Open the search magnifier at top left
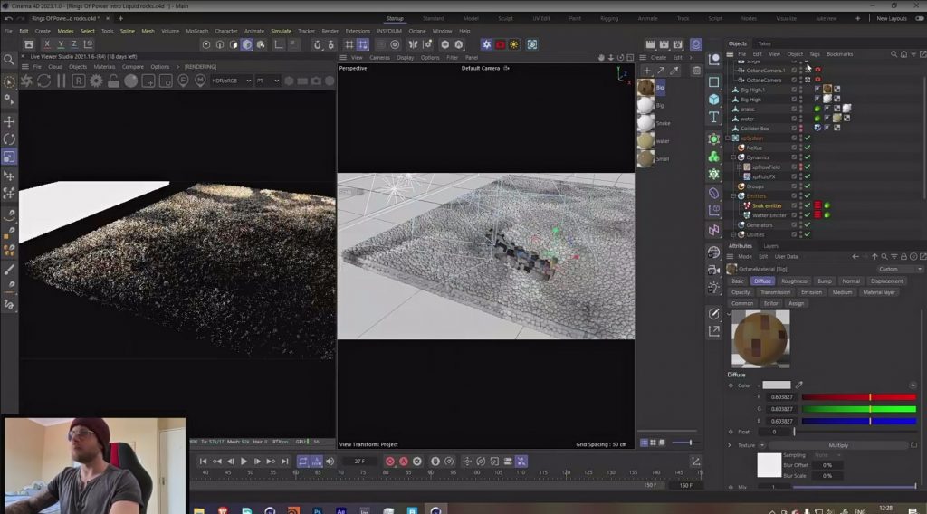Image resolution: width=927 pixels, height=514 pixels. pyautogui.click(x=8, y=59)
